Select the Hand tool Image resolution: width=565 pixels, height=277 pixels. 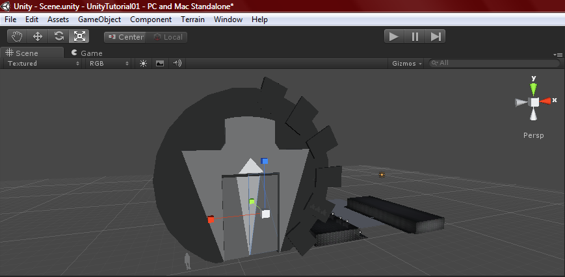(x=17, y=36)
